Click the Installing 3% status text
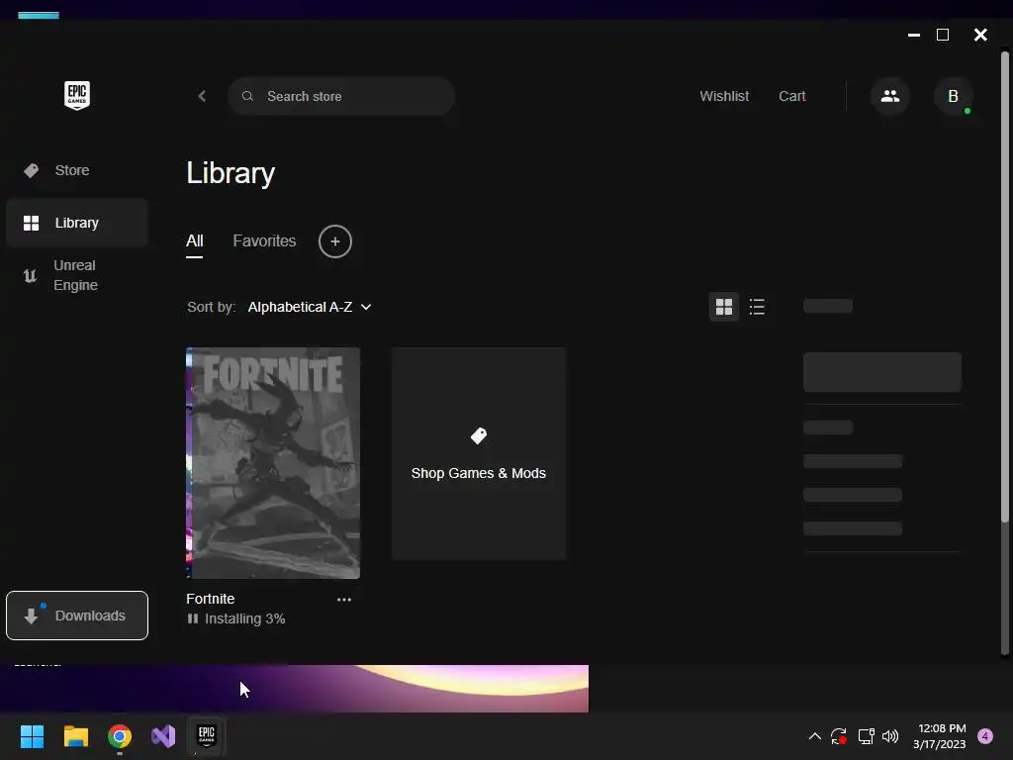This screenshot has height=760, width=1013. (x=245, y=619)
